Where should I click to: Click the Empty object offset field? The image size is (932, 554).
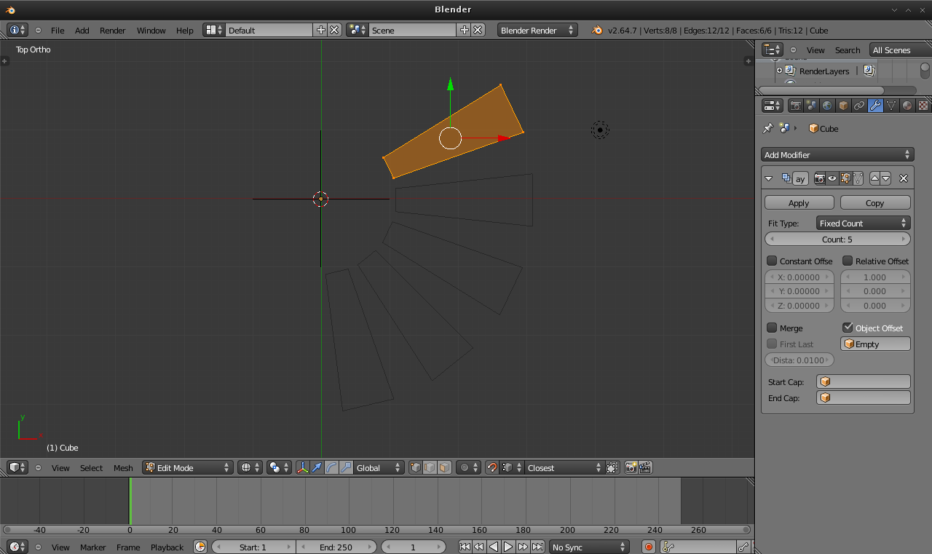click(x=876, y=344)
